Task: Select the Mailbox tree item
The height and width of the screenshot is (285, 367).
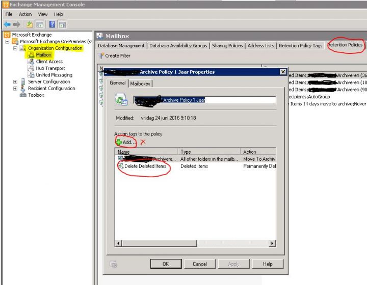Action: point(43,55)
